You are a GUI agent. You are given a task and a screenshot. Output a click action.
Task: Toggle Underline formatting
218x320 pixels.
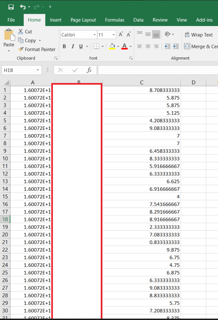[x=81, y=46]
